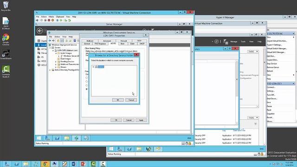Expand the selected domain node in the folder browser

click(x=93, y=67)
